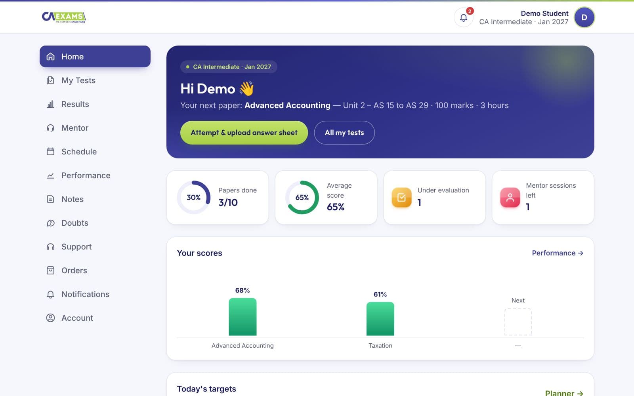Screen dimensions: 634x396
Task: Click the Hi Demo greeting
Action: 217,89
